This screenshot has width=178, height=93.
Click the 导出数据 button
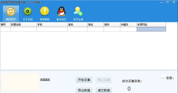(x=84, y=90)
